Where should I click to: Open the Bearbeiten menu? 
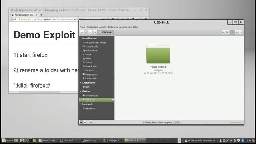92,27
